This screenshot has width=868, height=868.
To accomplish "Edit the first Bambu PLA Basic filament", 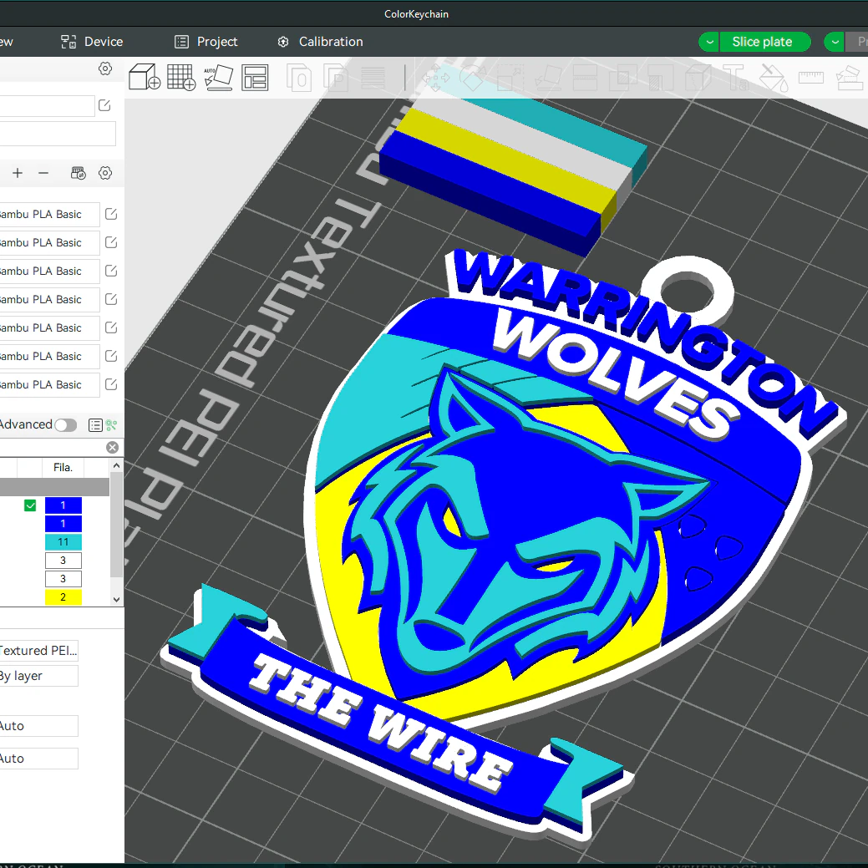I will tap(111, 214).
